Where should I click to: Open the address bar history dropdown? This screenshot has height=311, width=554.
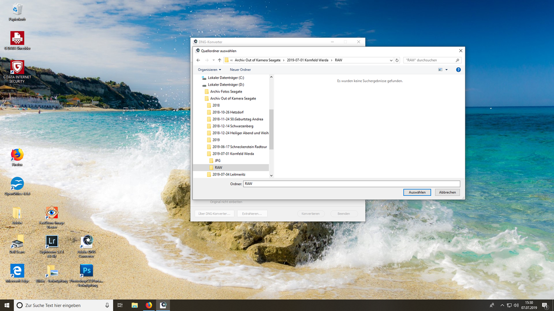click(391, 60)
